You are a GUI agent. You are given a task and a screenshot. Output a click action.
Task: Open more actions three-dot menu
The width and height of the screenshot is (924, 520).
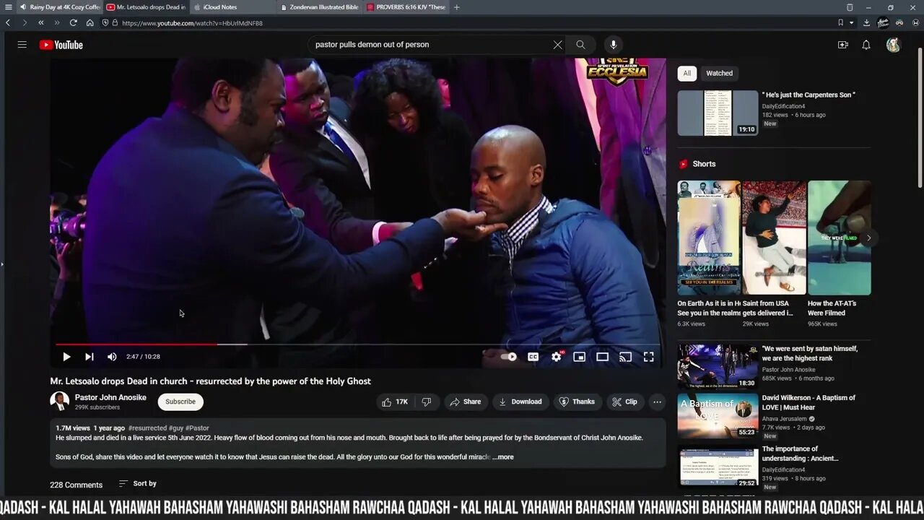tap(657, 402)
